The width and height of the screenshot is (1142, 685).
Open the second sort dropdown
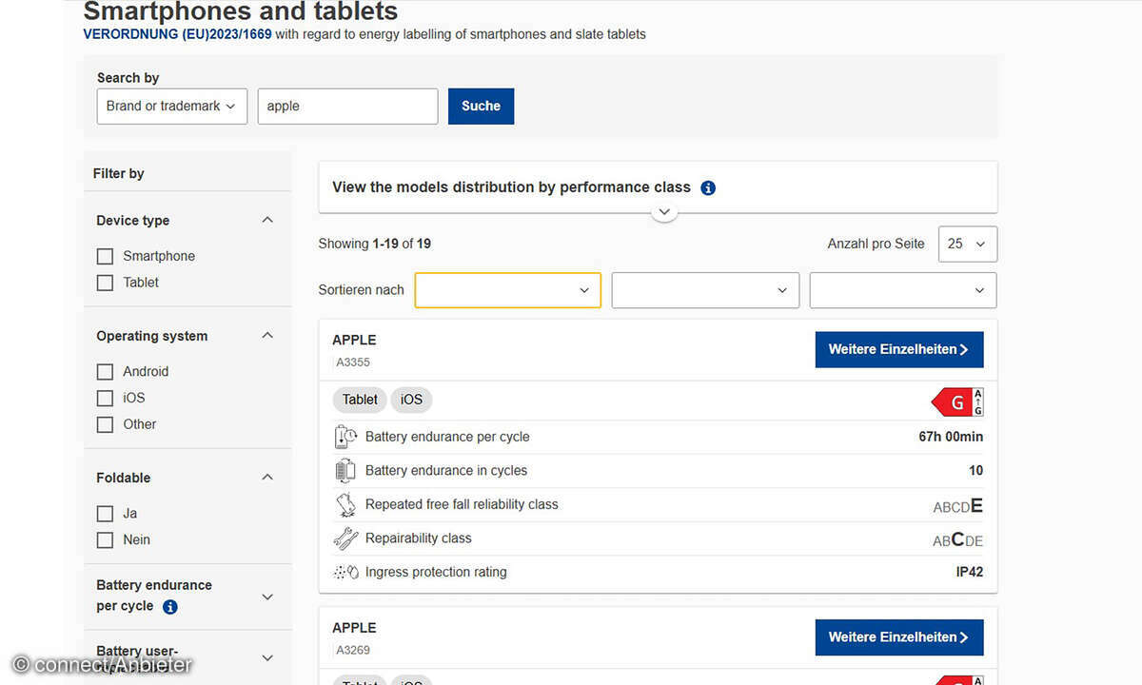coord(705,290)
